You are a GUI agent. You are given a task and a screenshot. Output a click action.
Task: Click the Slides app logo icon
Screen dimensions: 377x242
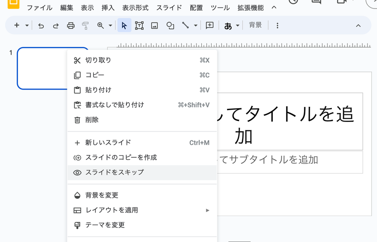[x=14, y=3]
